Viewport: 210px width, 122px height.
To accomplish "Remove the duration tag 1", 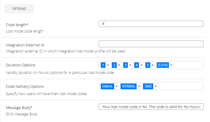I will [108, 65].
